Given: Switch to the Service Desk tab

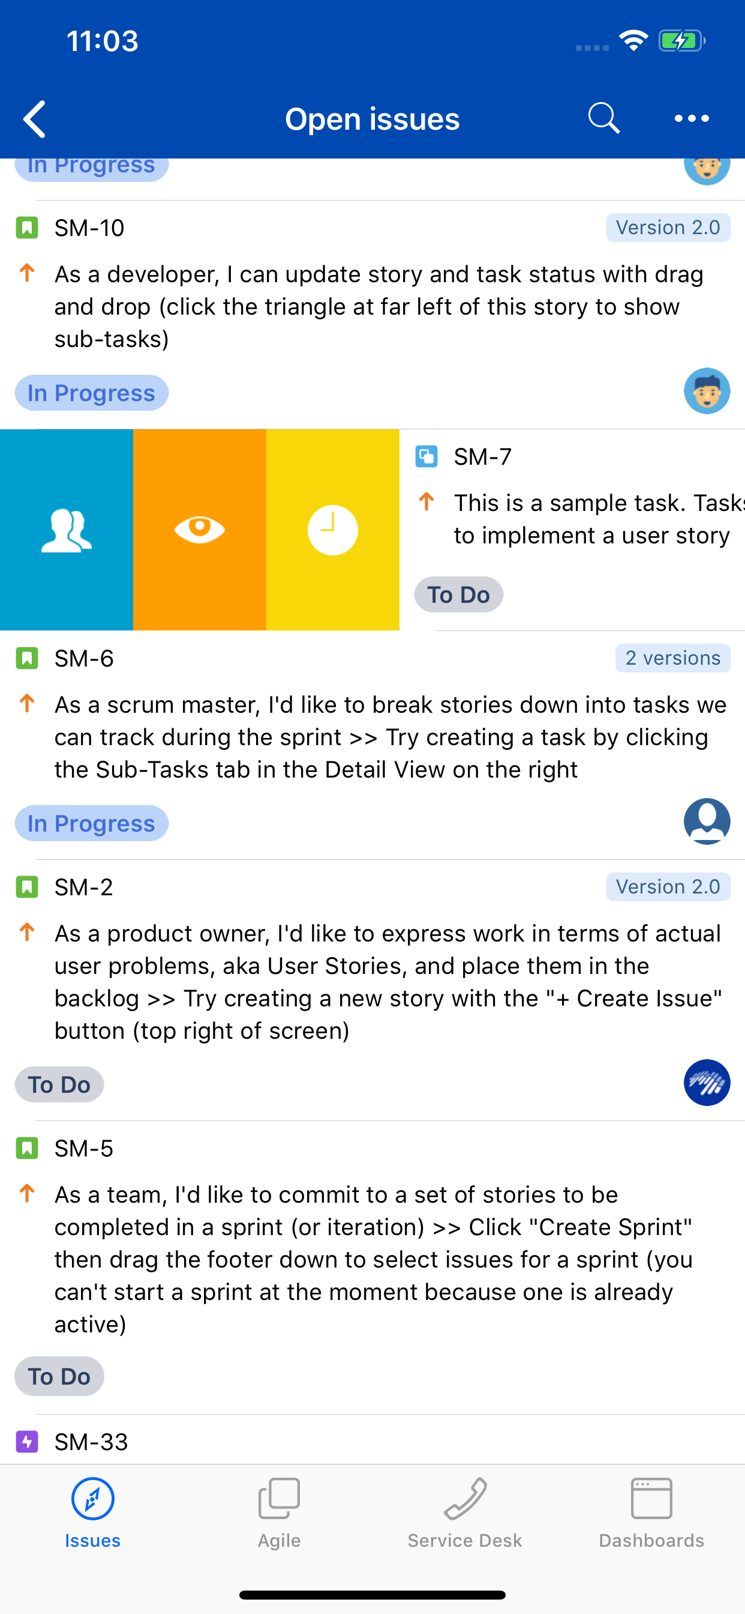Looking at the screenshot, I should tap(464, 1511).
